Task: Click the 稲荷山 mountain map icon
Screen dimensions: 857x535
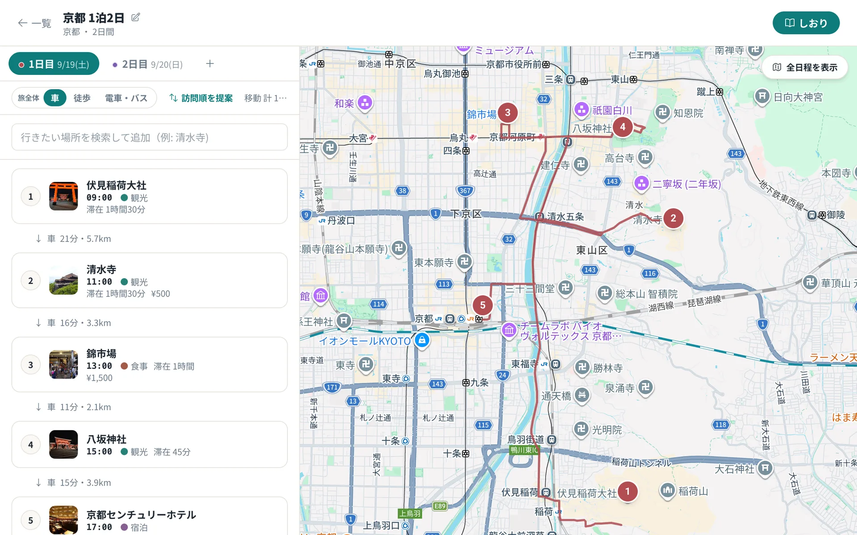Action: [x=668, y=491]
